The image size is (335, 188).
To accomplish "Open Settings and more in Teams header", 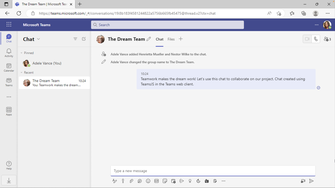I will pos(317,25).
